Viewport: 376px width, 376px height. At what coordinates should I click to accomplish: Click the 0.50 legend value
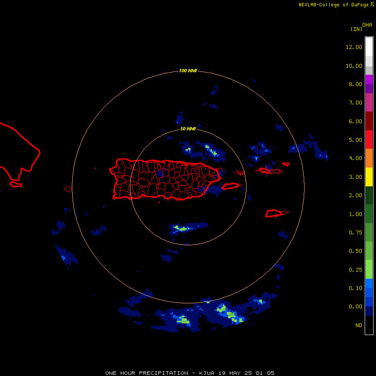click(356, 251)
